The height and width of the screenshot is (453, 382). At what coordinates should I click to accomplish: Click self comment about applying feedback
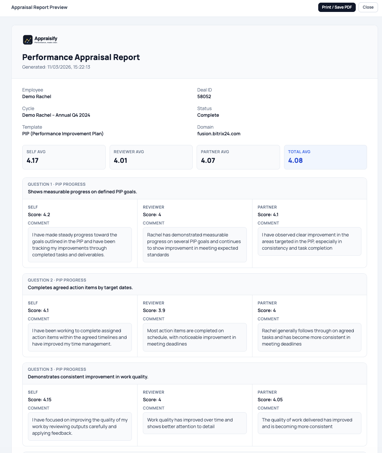[x=80, y=426]
